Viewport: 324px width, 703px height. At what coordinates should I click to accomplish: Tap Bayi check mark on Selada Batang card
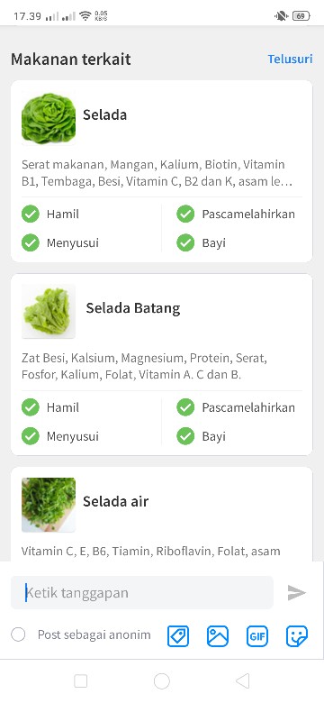click(x=185, y=436)
